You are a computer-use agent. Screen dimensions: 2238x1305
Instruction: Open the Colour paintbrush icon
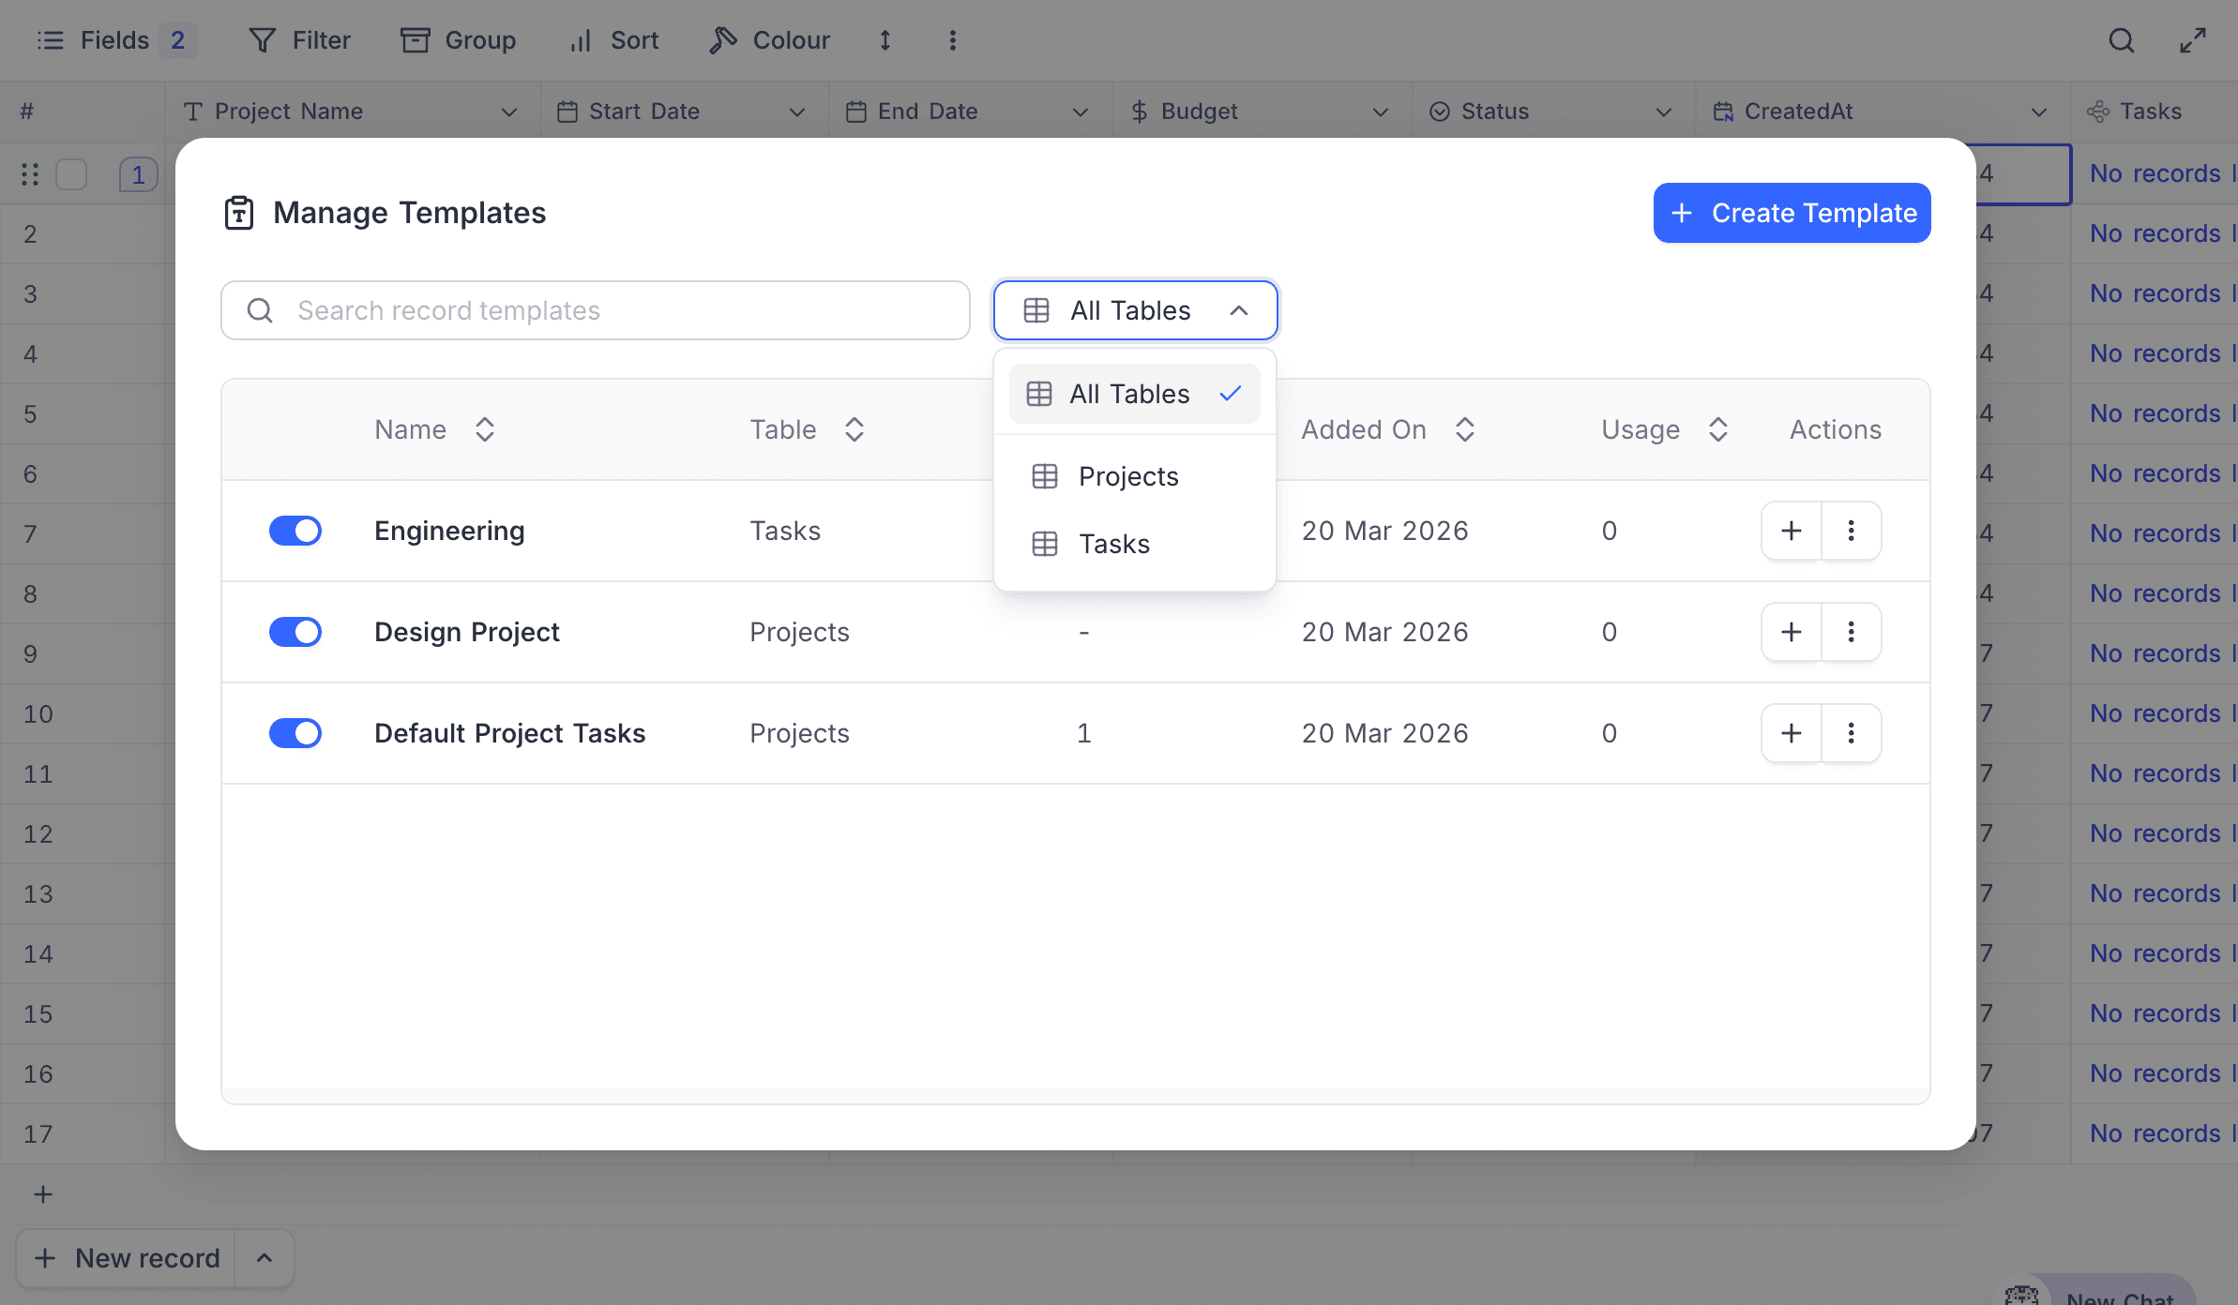pyautogui.click(x=721, y=40)
